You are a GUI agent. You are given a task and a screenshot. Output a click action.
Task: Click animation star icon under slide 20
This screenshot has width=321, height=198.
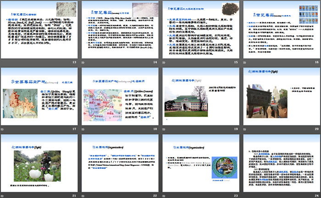point(244,129)
